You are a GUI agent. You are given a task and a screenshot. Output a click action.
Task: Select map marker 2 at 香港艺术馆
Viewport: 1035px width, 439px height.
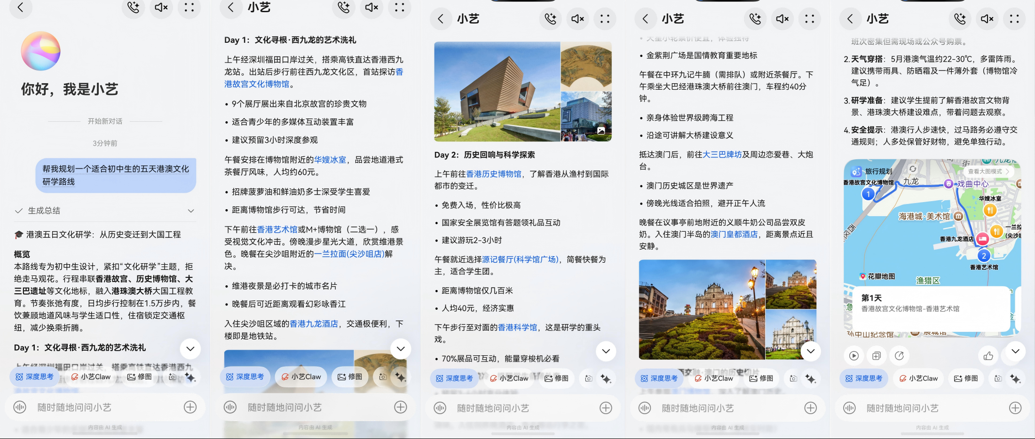click(984, 256)
